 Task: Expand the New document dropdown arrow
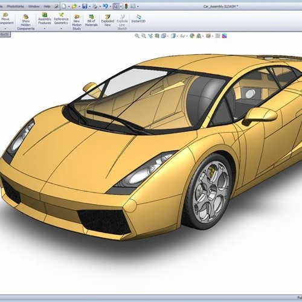click(69, 7)
